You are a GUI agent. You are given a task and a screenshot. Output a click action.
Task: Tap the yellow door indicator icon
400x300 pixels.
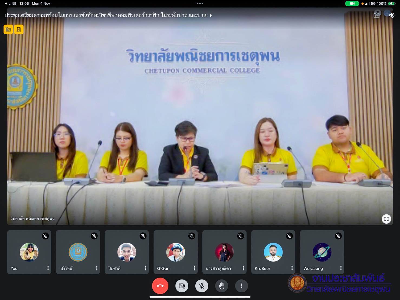click(19, 30)
